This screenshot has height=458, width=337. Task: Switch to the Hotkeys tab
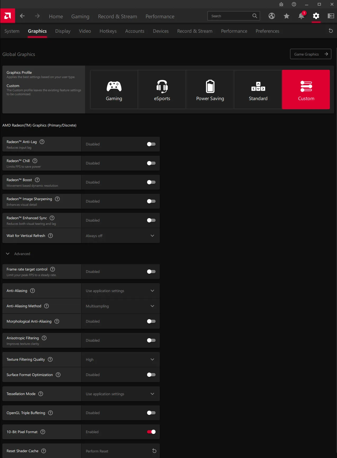click(108, 31)
